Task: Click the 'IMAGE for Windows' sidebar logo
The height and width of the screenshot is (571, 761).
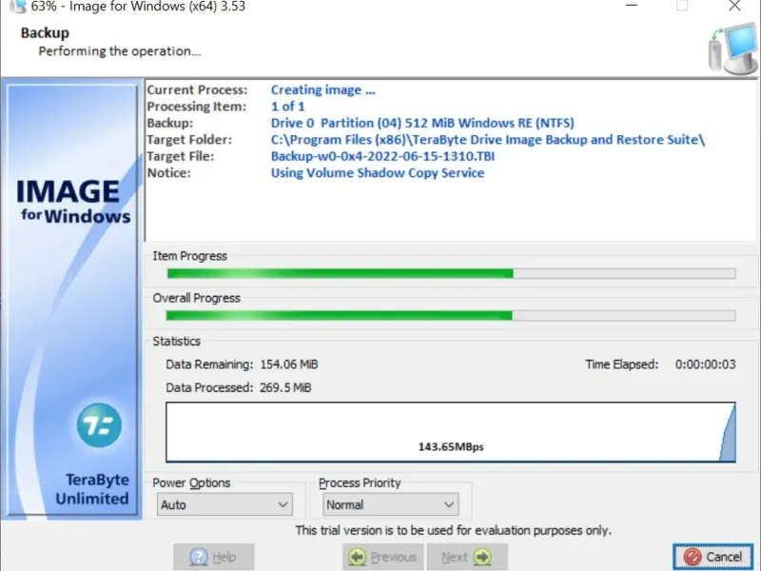Action: tap(73, 201)
